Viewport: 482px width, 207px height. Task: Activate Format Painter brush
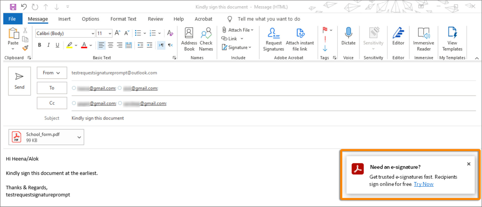(x=25, y=48)
